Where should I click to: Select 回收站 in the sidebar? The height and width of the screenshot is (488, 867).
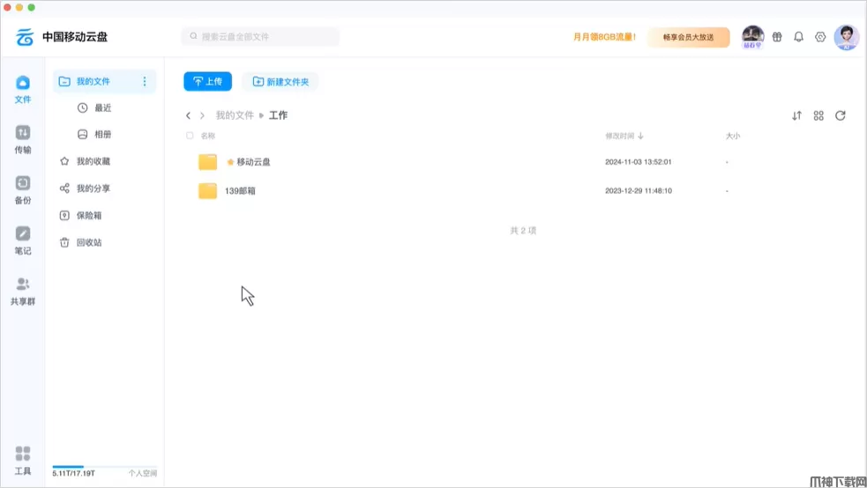pos(88,242)
